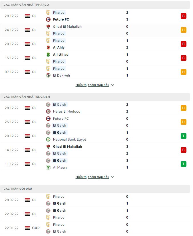Click Al Ahly club crest icon
The image size is (193, 236).
[48, 47]
